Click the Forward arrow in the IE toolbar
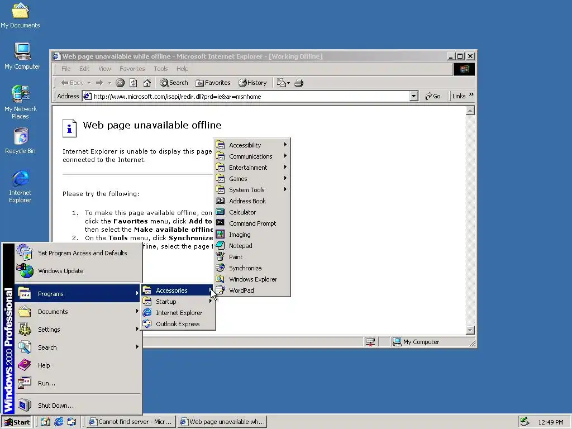The image size is (572, 429). 99,83
